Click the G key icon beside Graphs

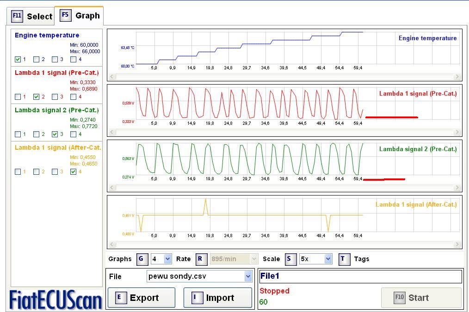coord(142,259)
